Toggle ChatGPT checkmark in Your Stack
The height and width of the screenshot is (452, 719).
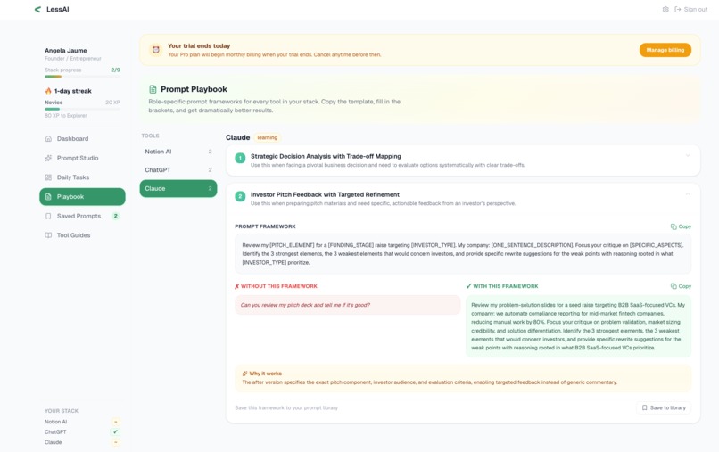tap(116, 431)
